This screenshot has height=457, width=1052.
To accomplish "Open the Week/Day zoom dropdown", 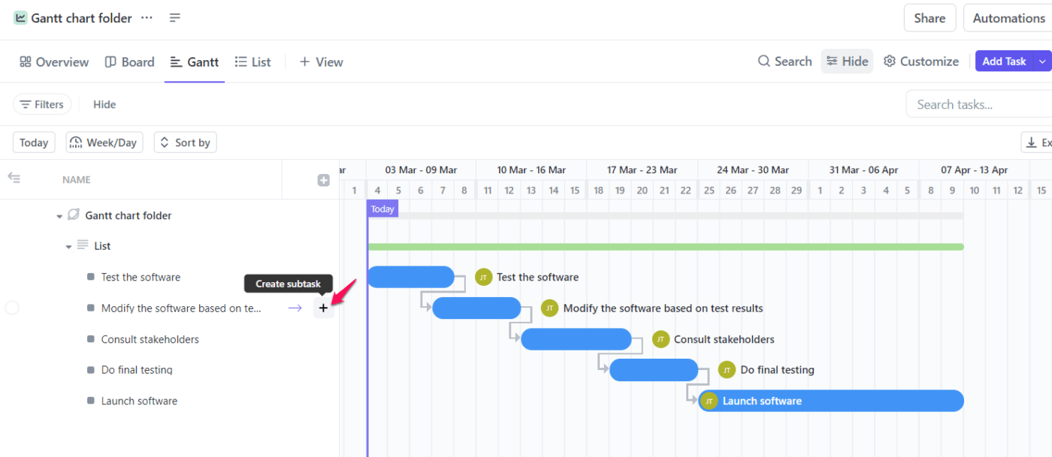I will point(104,143).
